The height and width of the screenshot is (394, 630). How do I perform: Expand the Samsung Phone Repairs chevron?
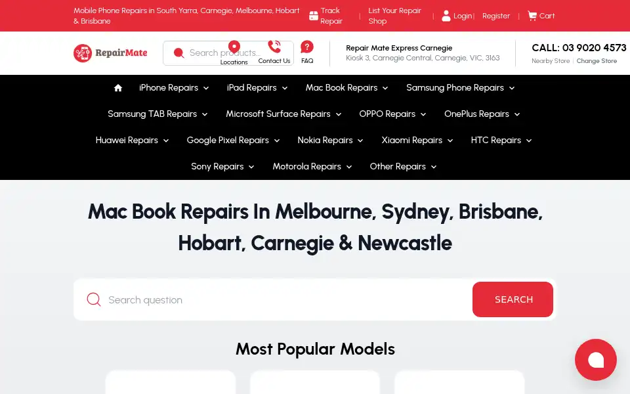click(x=512, y=88)
